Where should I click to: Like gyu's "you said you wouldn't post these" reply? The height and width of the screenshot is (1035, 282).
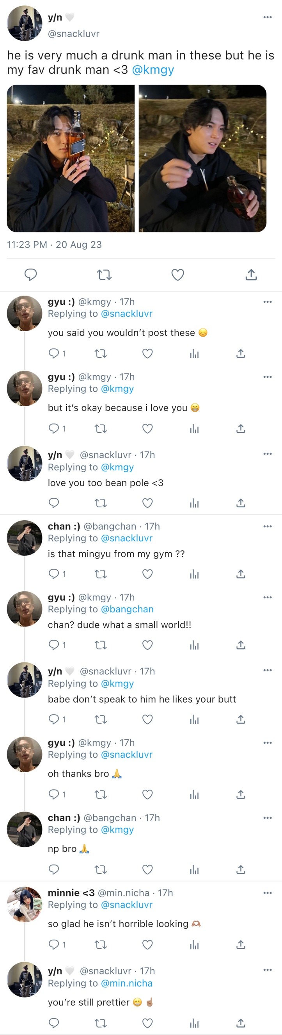click(147, 353)
